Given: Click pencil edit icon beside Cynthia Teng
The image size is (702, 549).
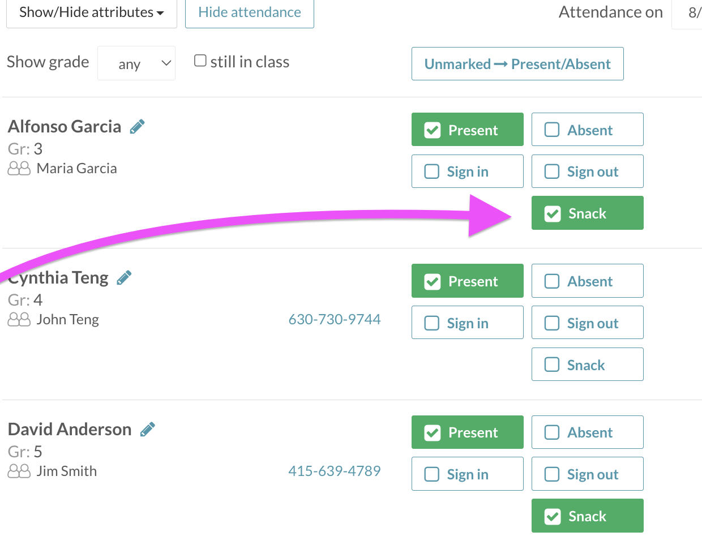Looking at the screenshot, I should click(x=124, y=278).
